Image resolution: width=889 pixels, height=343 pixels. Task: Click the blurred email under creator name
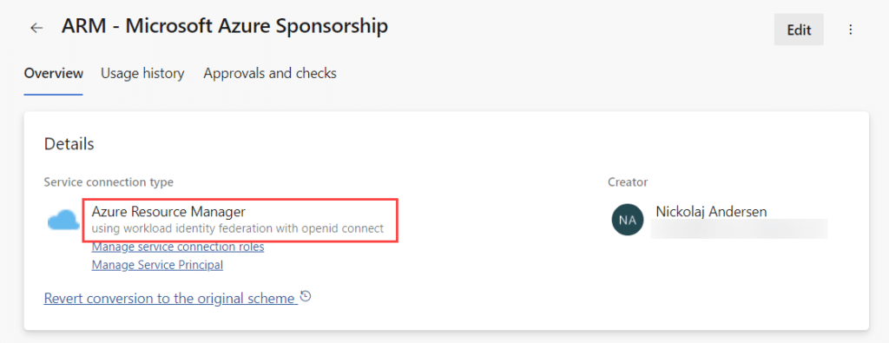(739, 228)
